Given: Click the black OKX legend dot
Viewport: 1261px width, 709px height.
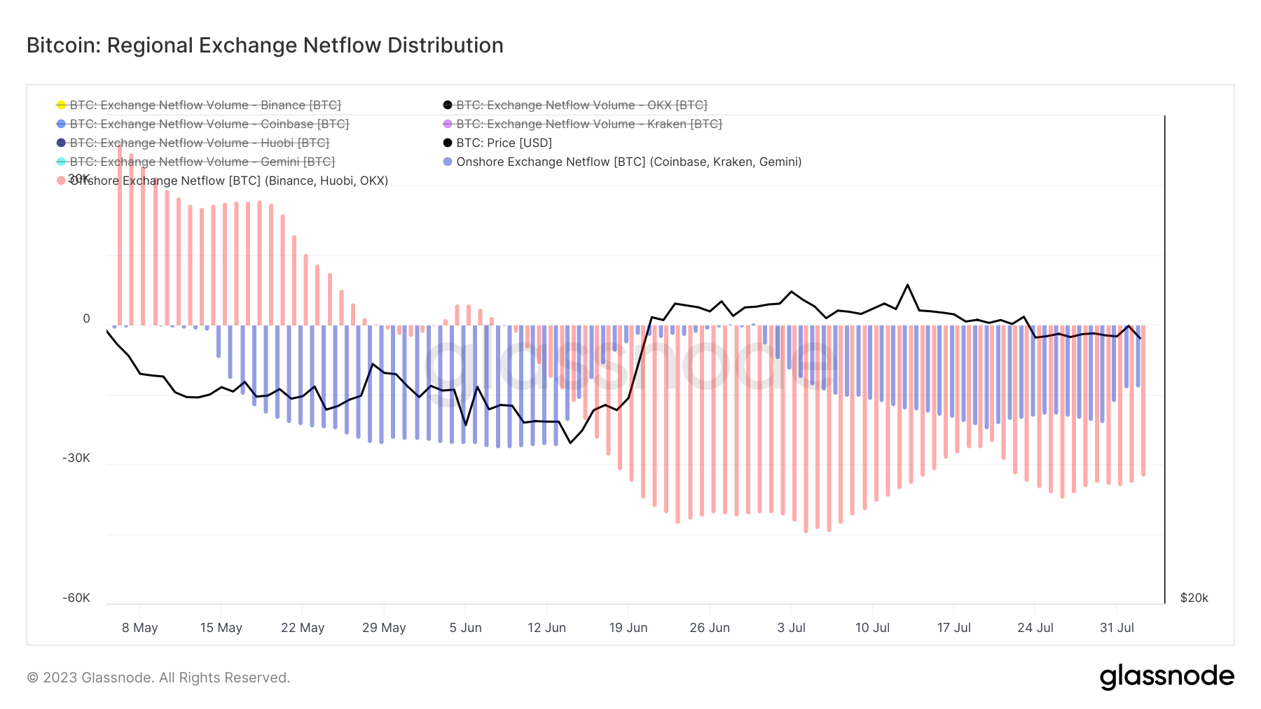Looking at the screenshot, I should click(448, 105).
